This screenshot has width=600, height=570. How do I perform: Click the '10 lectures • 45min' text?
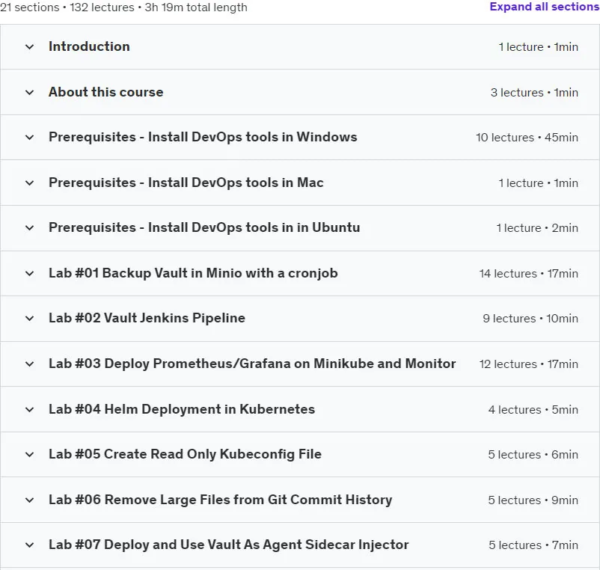pos(527,138)
